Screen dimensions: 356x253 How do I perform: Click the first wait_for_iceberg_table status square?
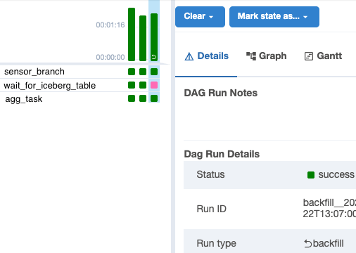pyautogui.click(x=132, y=85)
